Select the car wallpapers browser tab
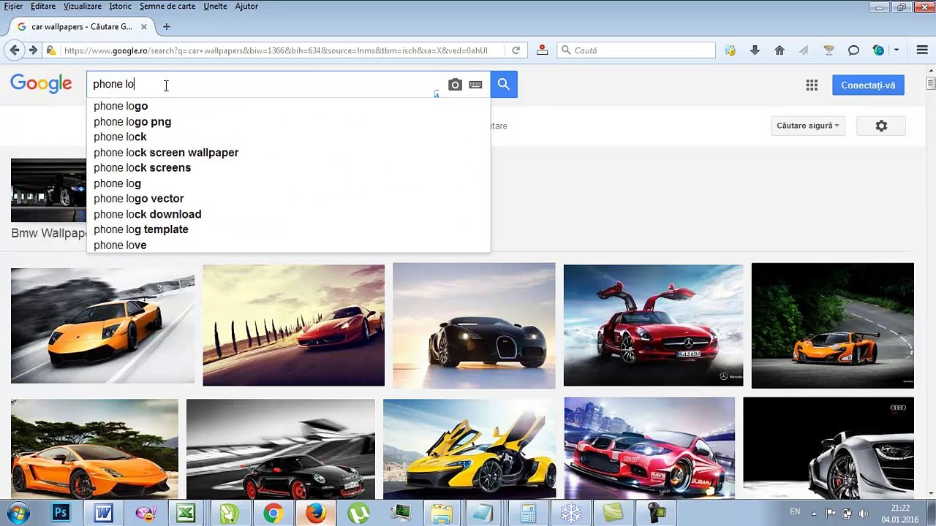 (81, 27)
